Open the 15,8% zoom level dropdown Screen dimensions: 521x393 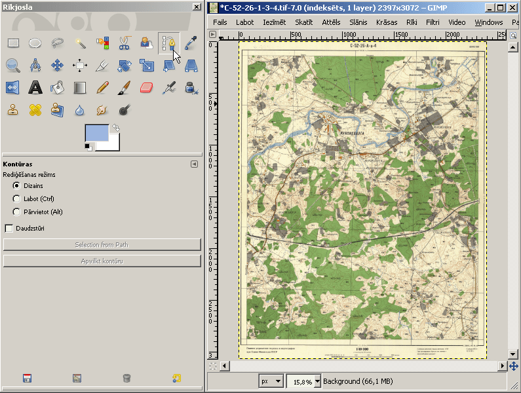tap(317, 381)
